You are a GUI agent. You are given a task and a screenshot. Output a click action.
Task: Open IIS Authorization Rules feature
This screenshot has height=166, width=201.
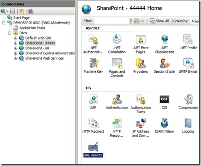pos(141,104)
